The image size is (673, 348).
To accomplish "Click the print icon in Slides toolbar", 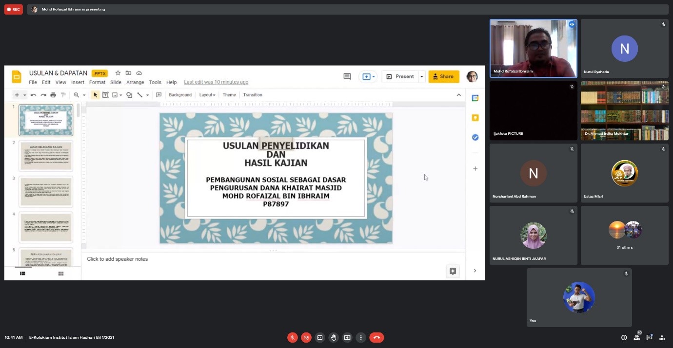I will 53,95.
